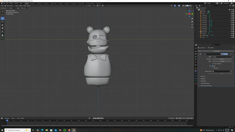This screenshot has height=132, width=235.
Task: Open the File menu
Action: tap(4, 3)
